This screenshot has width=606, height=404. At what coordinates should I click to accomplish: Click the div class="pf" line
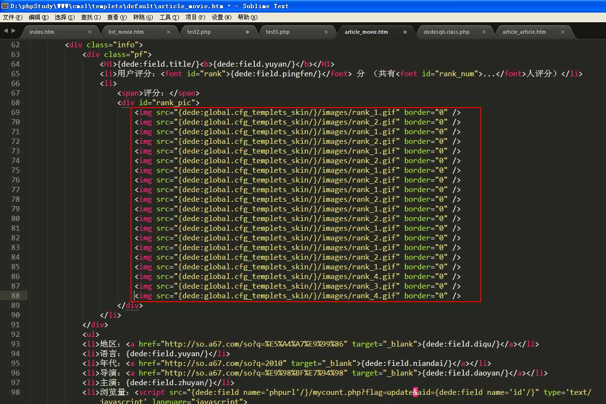point(117,55)
